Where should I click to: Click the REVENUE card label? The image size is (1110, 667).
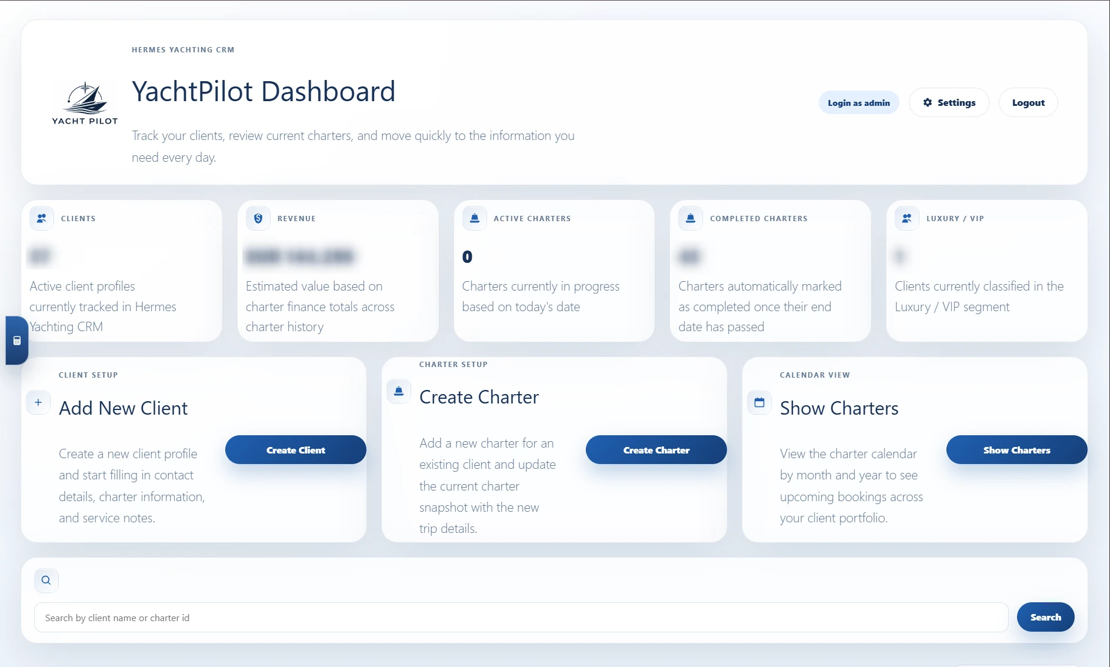(x=296, y=219)
